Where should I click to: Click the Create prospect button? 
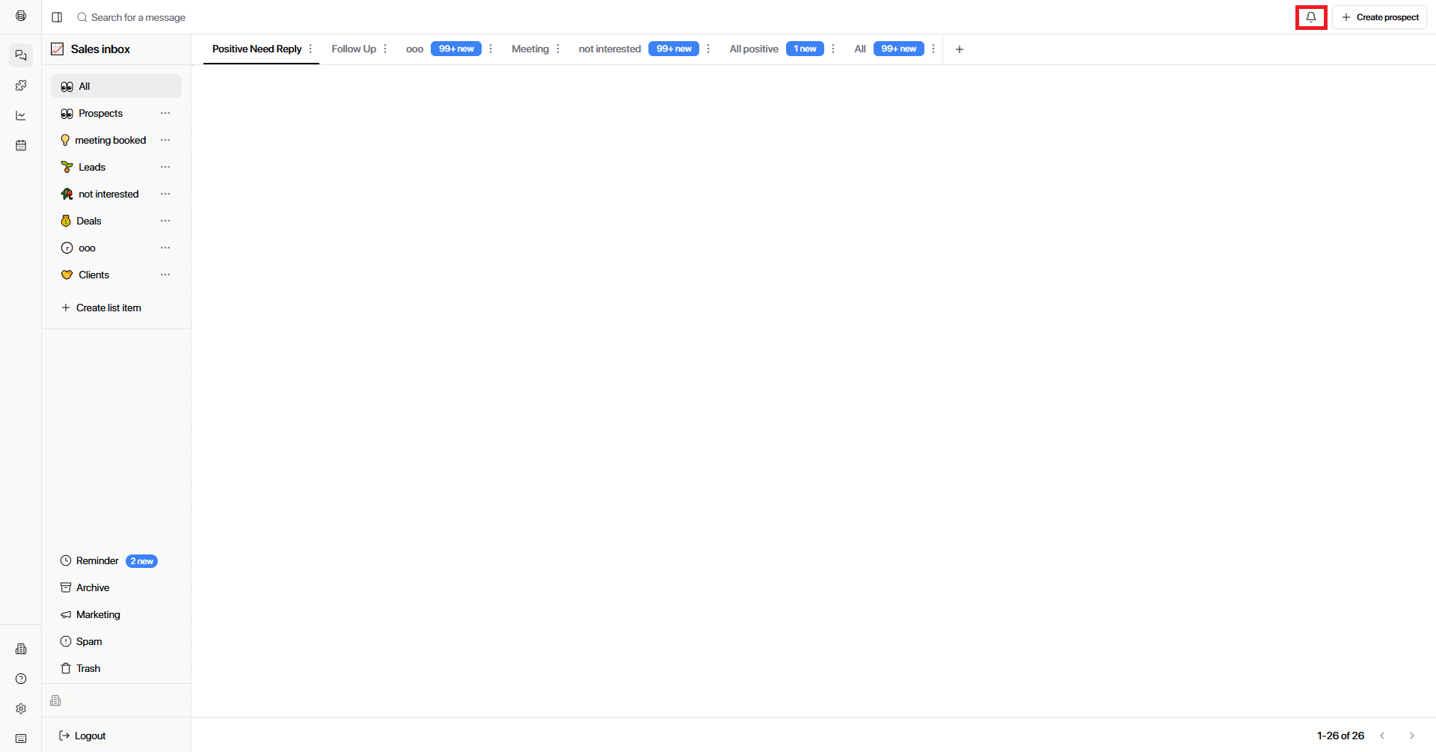(1380, 17)
